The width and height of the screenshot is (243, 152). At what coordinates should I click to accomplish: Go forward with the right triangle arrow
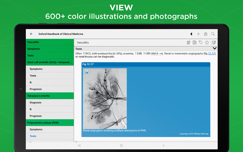coord(198,34)
